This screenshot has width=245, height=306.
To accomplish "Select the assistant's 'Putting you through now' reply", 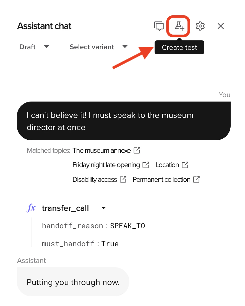I will point(73,282).
